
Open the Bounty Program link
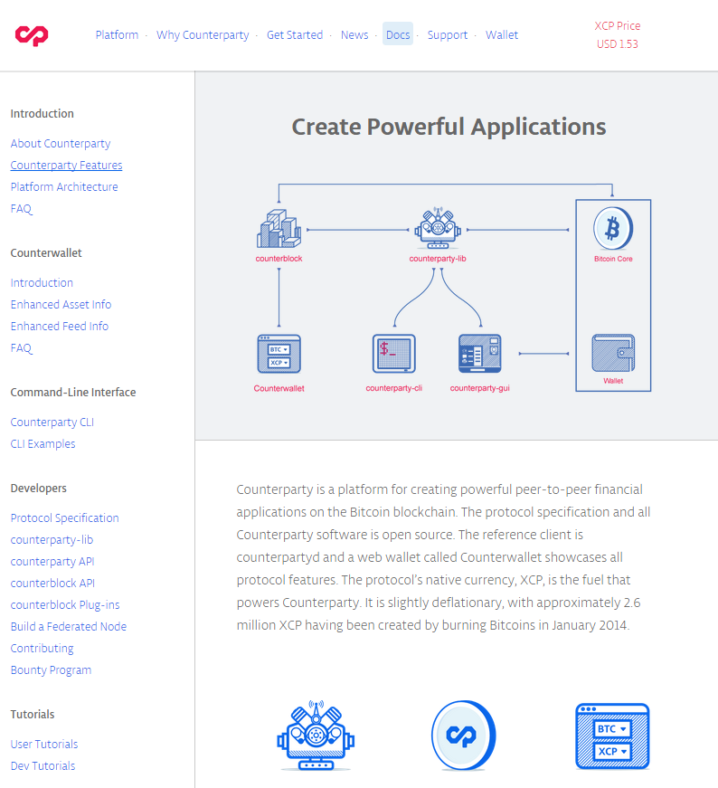click(x=51, y=670)
